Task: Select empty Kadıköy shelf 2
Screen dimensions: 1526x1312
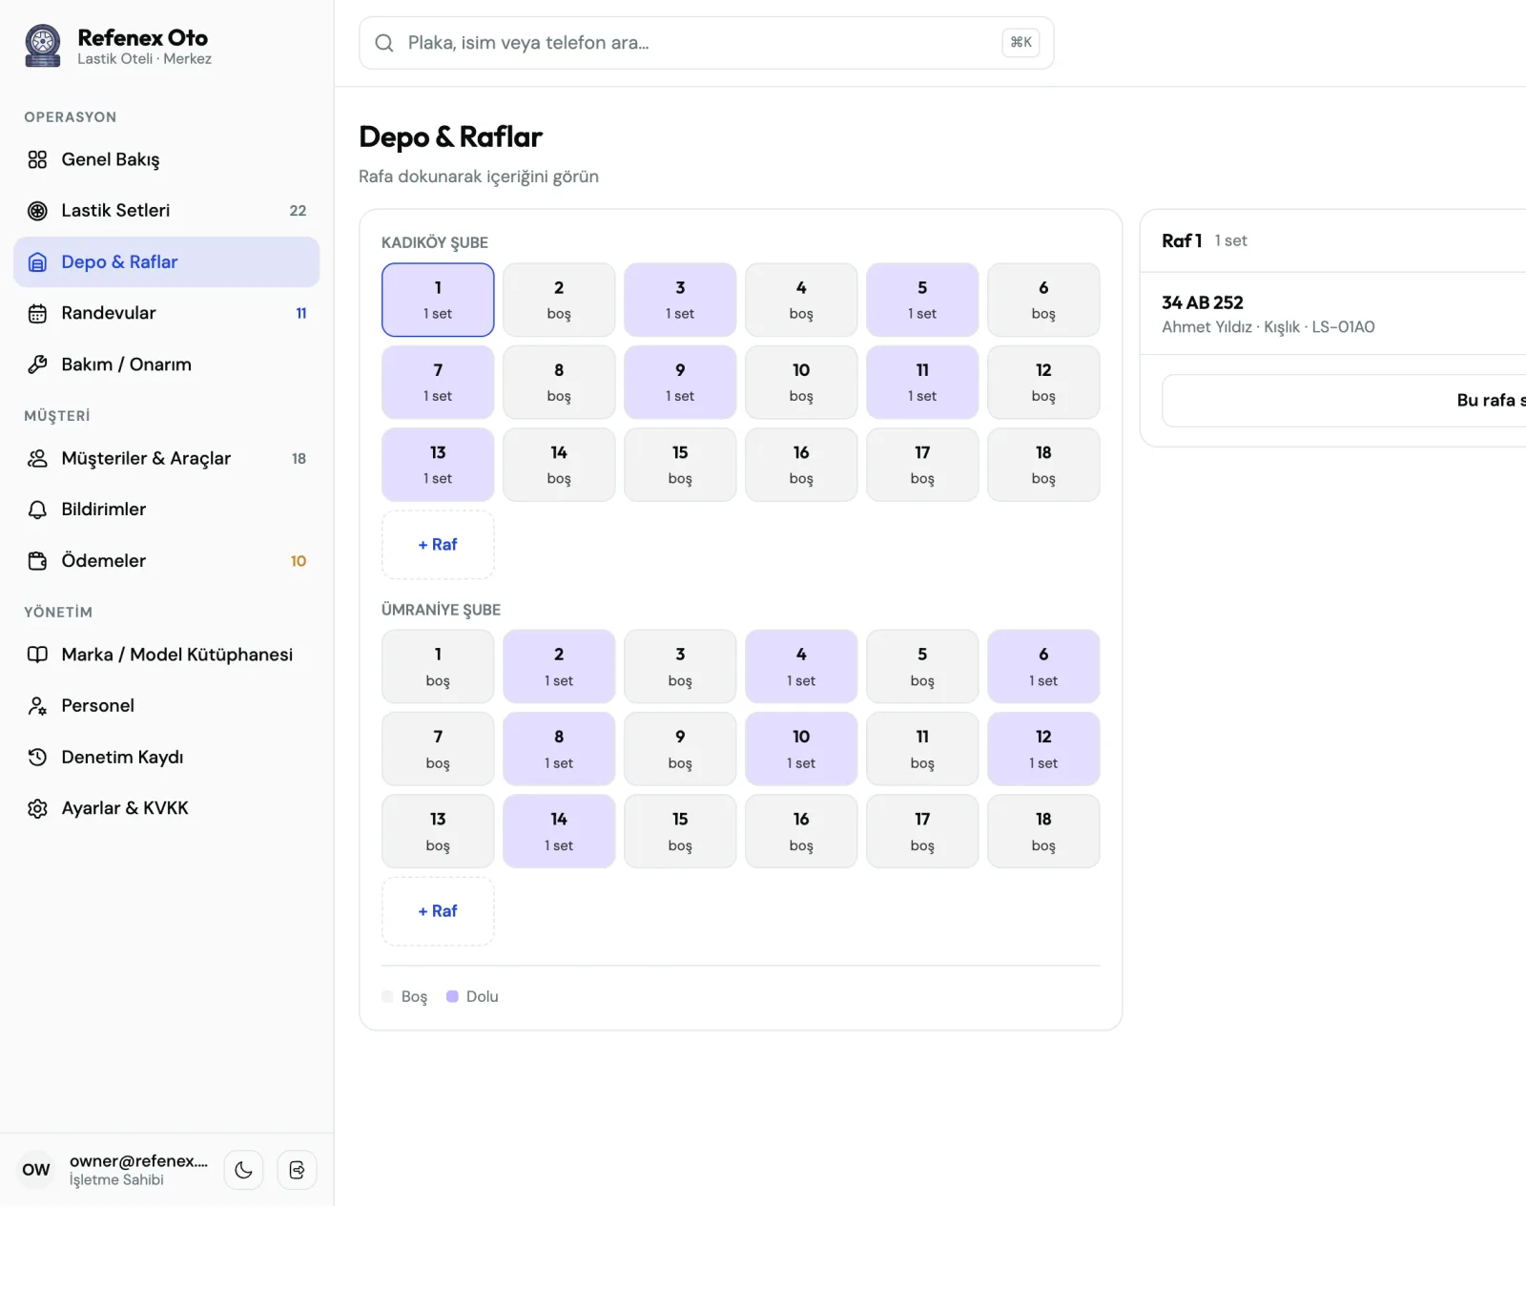Action: coord(559,300)
